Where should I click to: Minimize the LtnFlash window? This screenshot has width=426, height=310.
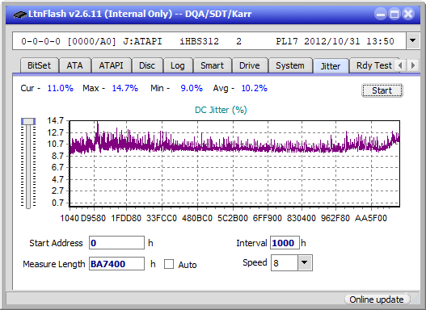(381, 14)
